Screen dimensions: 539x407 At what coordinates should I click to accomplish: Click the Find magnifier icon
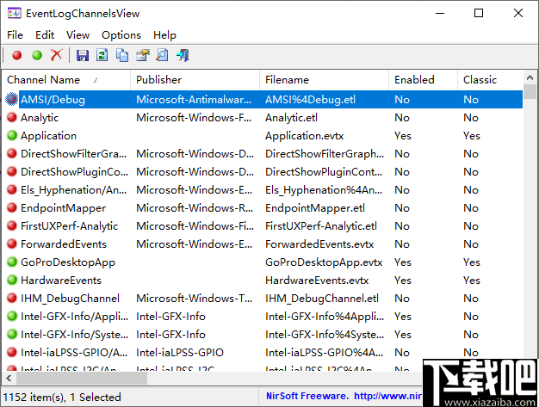[162, 55]
